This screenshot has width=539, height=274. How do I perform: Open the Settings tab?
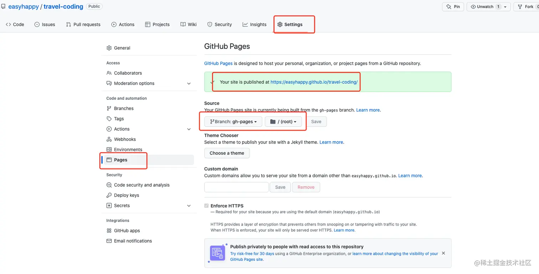(290, 25)
